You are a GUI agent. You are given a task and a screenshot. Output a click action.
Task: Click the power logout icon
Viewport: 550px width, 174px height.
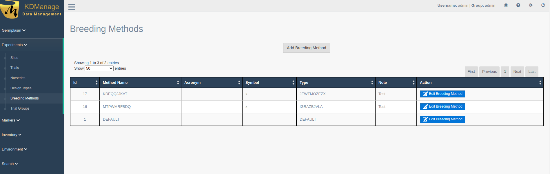(543, 5)
